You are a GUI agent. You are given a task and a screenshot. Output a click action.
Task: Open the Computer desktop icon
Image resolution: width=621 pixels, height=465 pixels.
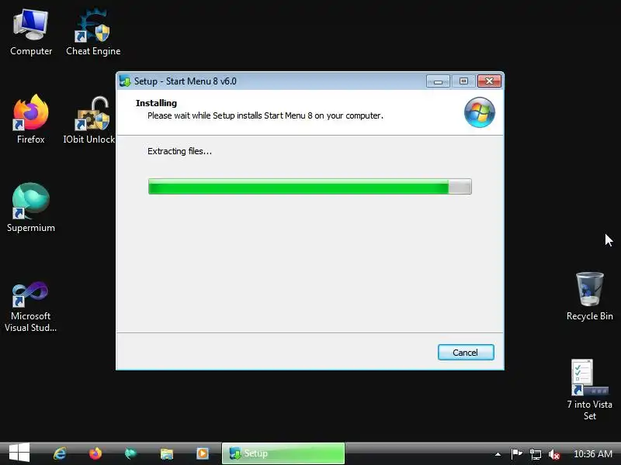click(x=31, y=33)
